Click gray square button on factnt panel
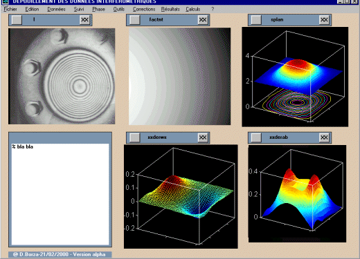The image size is (360, 259). 135,20
